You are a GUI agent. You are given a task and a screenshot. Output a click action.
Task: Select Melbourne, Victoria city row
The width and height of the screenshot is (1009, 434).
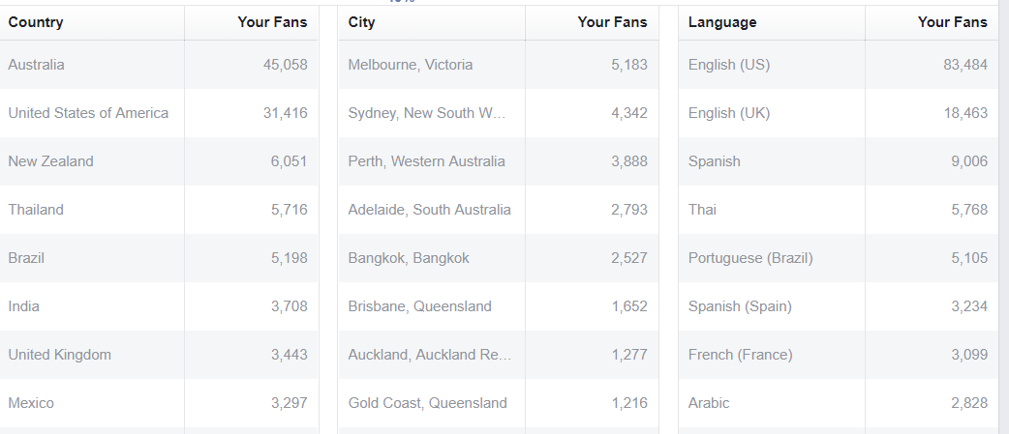(x=498, y=65)
